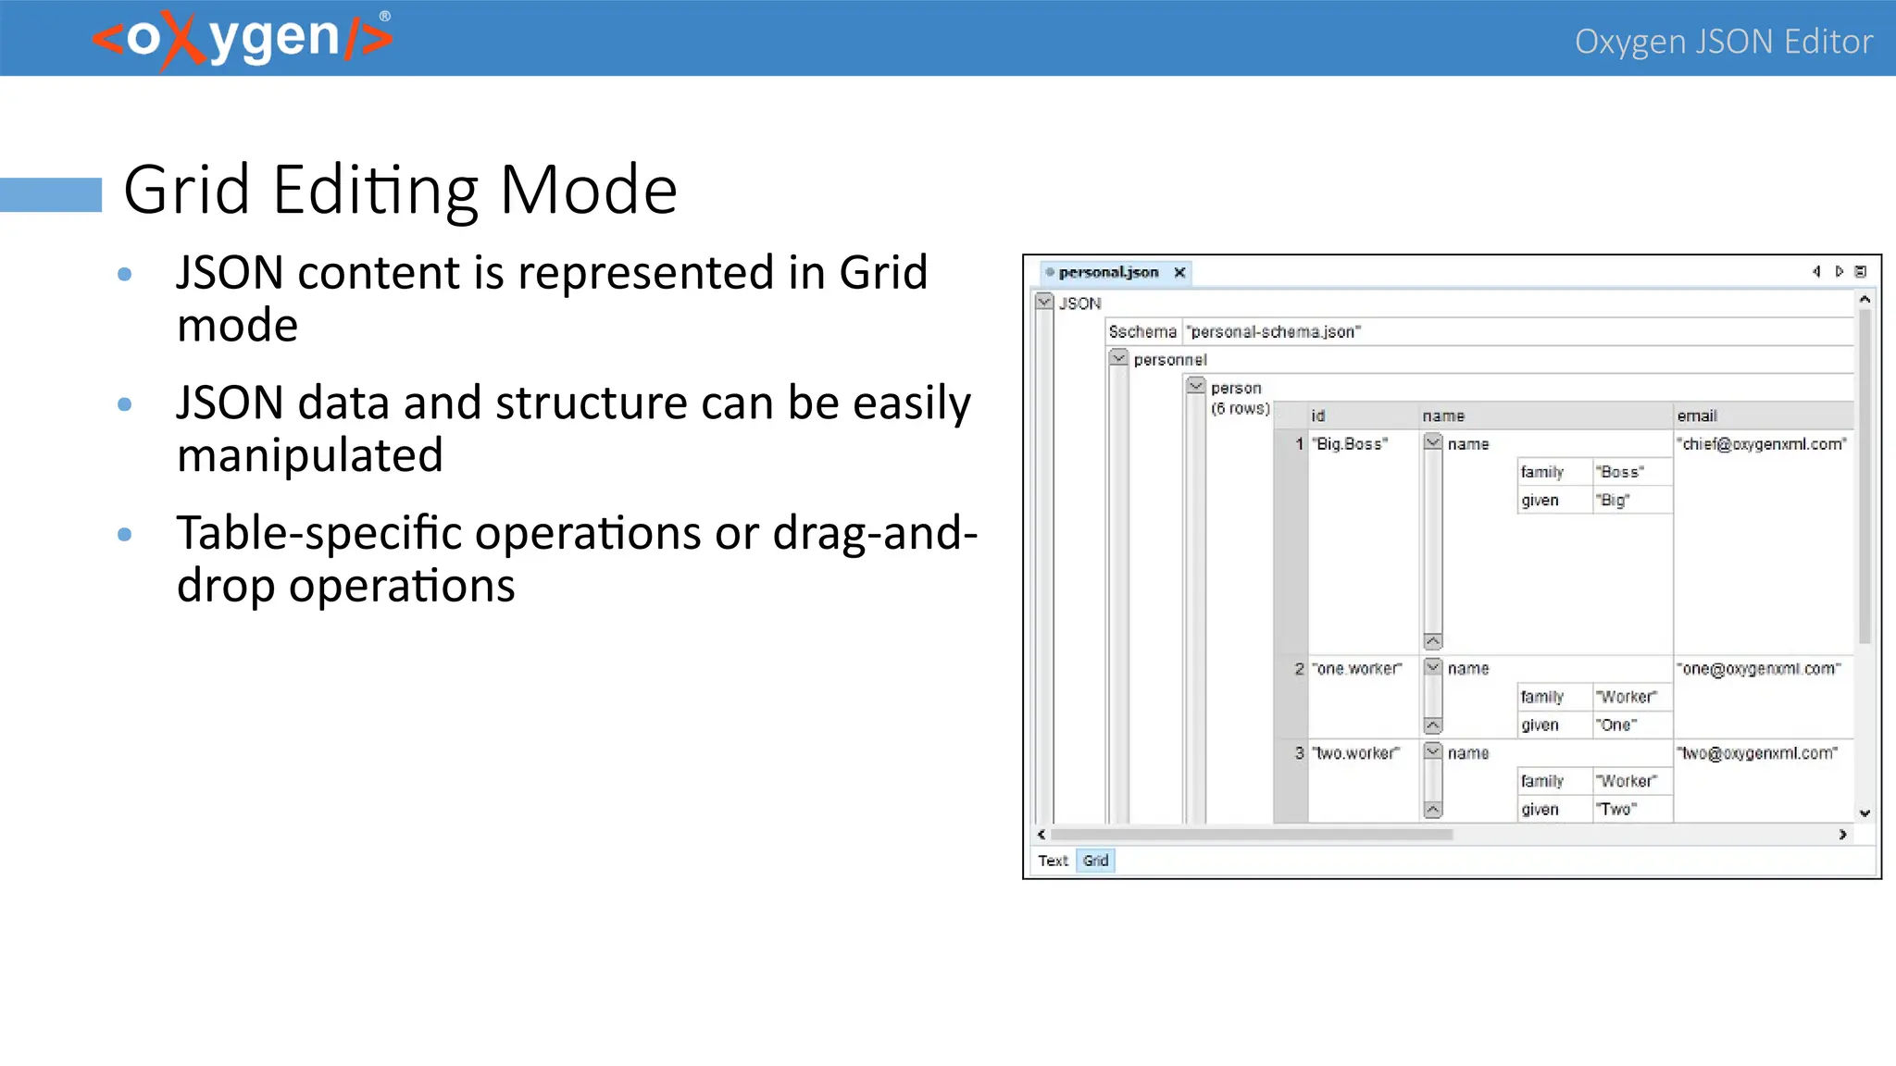Select the Grid editing tab
This screenshot has height=1066, width=1896.
pos(1095,861)
